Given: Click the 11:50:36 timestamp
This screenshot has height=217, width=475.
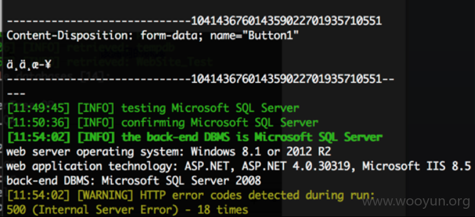Looking at the screenshot, I should pos(38,123).
